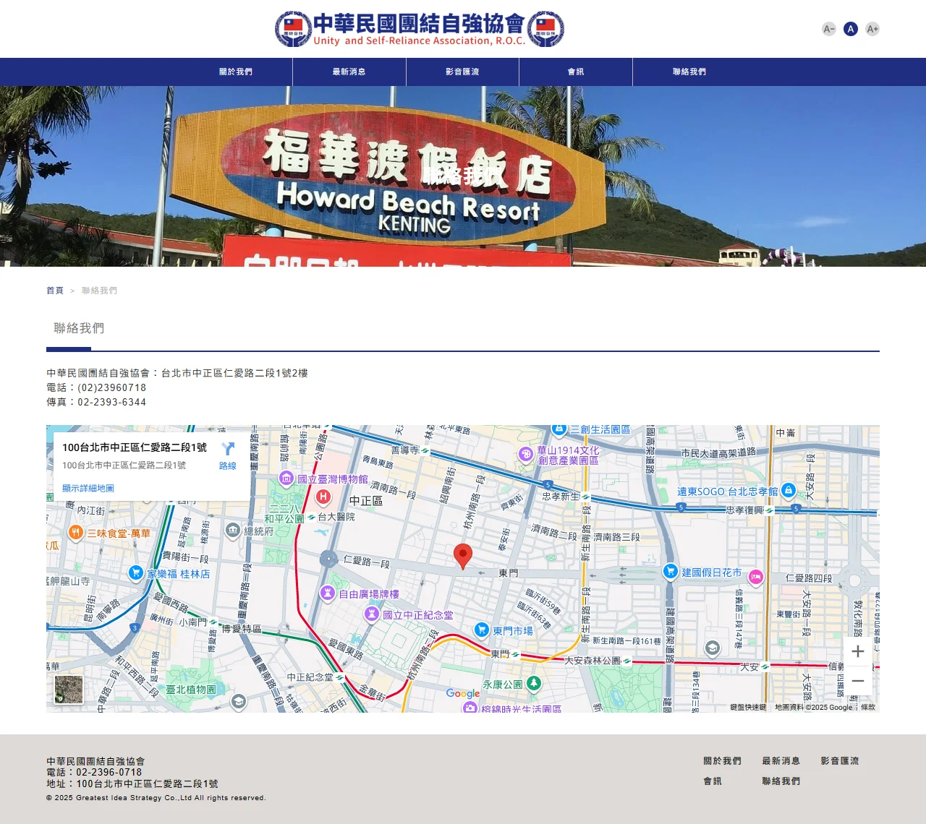This screenshot has height=824, width=926.
Task: Open footer 影音匯流 link
Action: click(840, 760)
